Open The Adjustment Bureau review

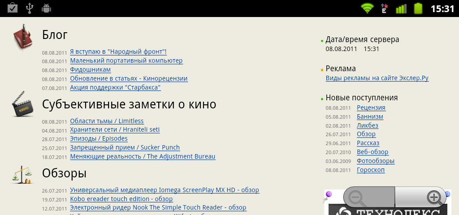pyautogui.click(x=143, y=156)
